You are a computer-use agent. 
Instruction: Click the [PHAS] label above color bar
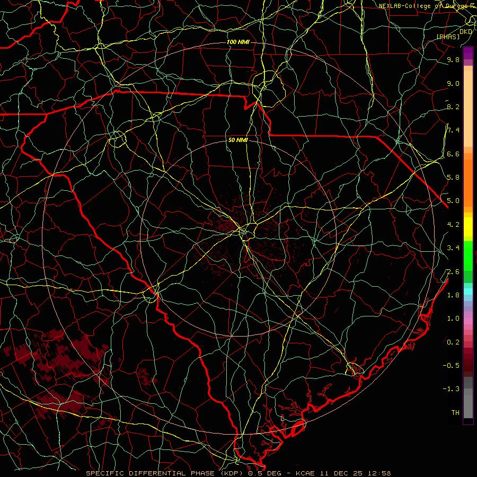pyautogui.click(x=448, y=37)
